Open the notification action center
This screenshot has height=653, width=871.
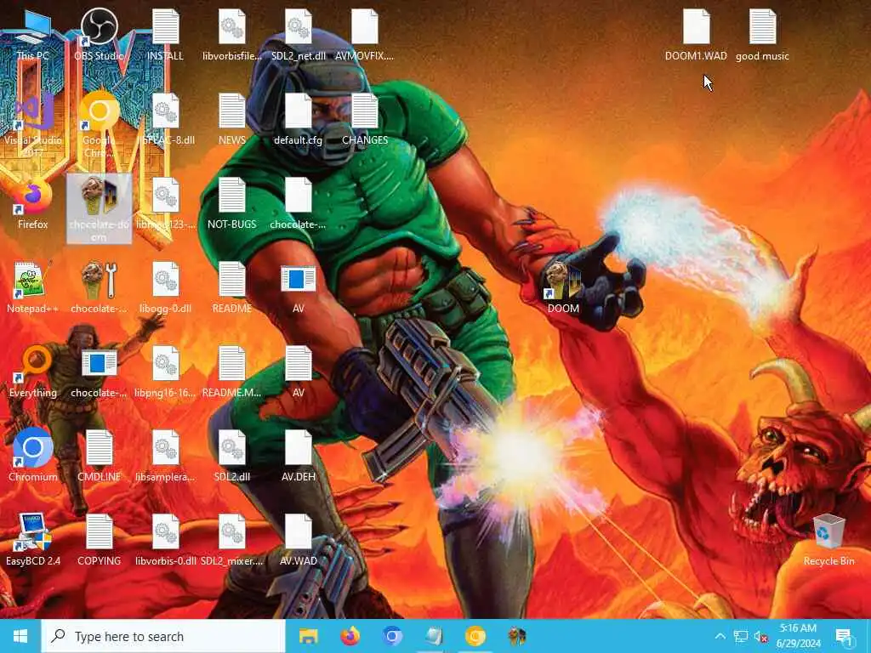[x=844, y=636]
